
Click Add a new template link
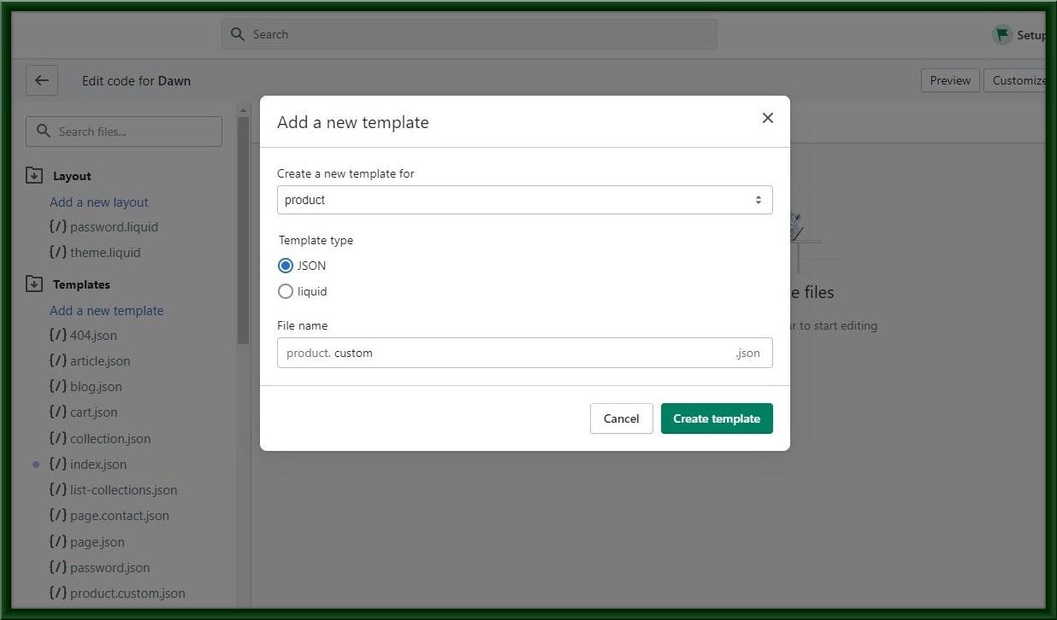pos(107,311)
